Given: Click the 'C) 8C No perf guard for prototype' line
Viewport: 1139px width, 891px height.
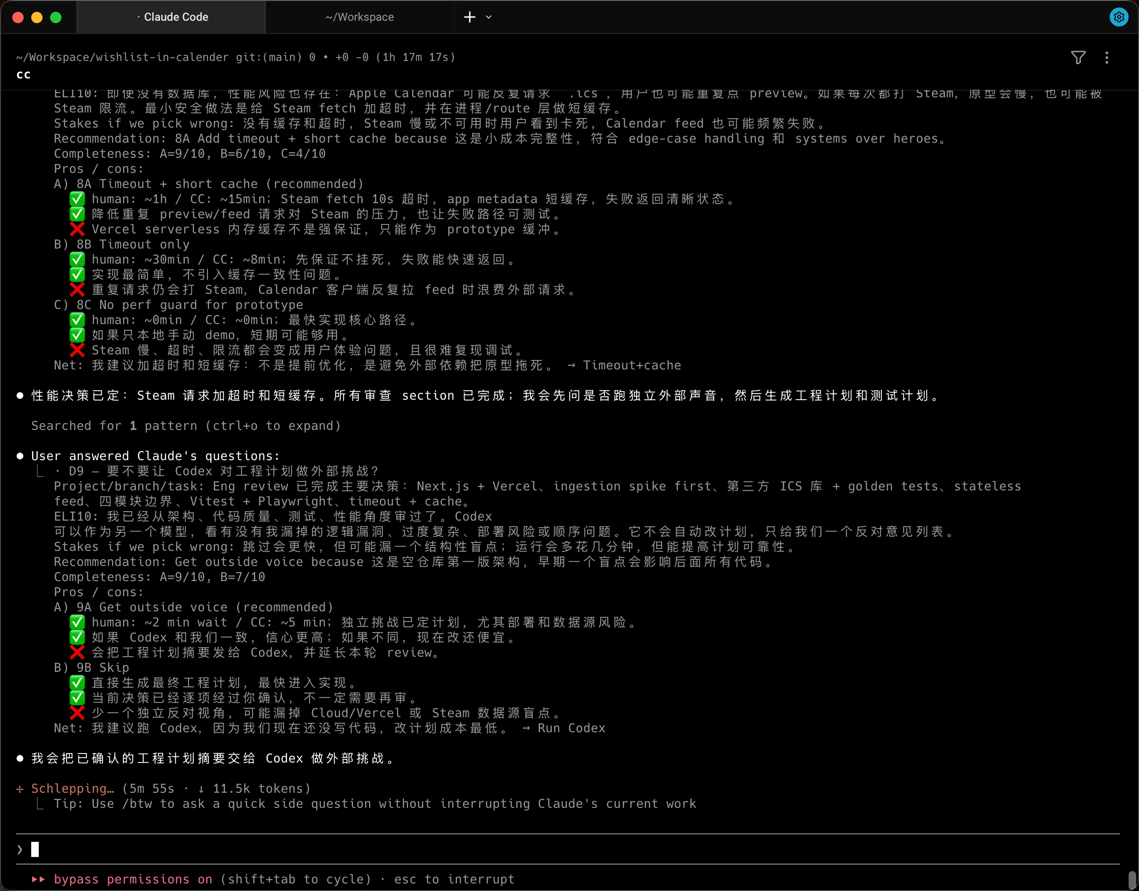Looking at the screenshot, I should point(179,305).
